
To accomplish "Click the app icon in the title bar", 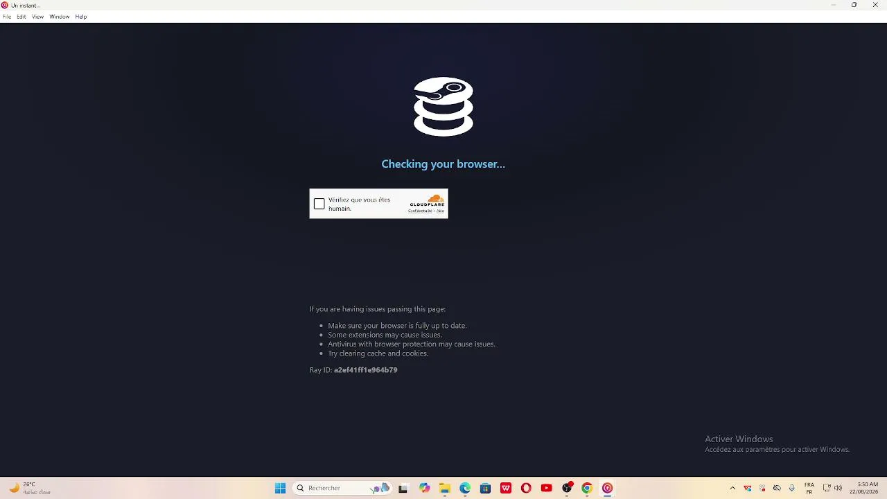I will pos(5,5).
